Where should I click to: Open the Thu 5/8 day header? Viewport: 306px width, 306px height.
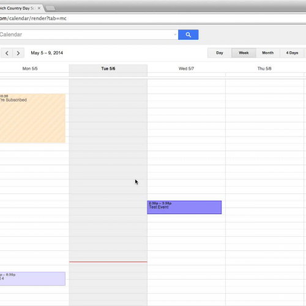(x=264, y=69)
